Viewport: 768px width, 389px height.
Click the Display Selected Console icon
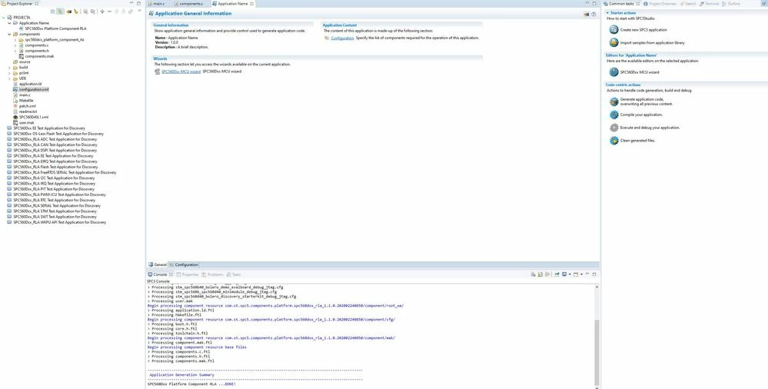[564, 274]
